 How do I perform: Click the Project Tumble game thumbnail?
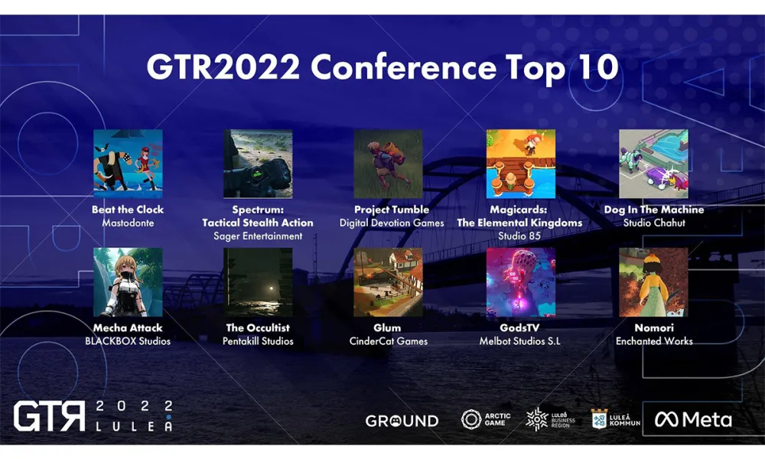tap(389, 164)
